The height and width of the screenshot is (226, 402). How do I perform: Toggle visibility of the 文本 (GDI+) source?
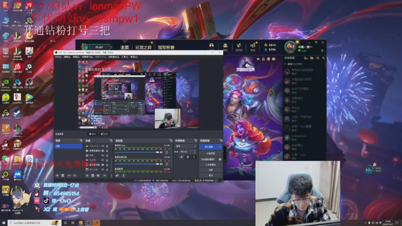(x=103, y=146)
